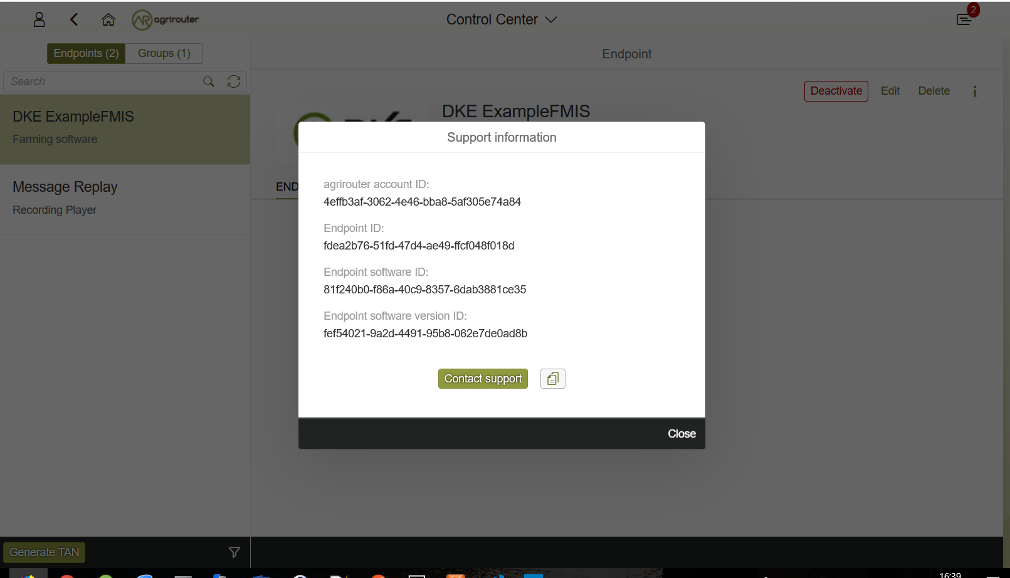The width and height of the screenshot is (1010, 578).
Task: Deactivate the DKE ExampleFMIS endpoint
Action: (x=836, y=91)
